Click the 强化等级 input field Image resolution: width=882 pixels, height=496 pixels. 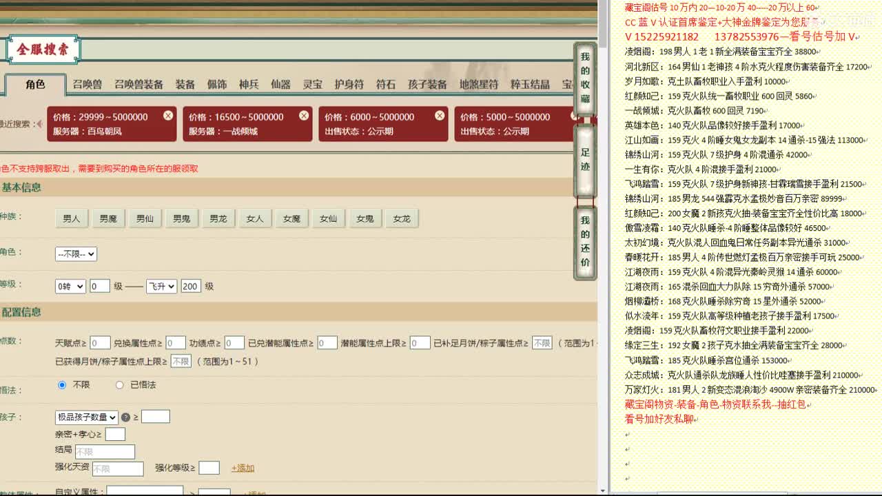[x=209, y=468]
